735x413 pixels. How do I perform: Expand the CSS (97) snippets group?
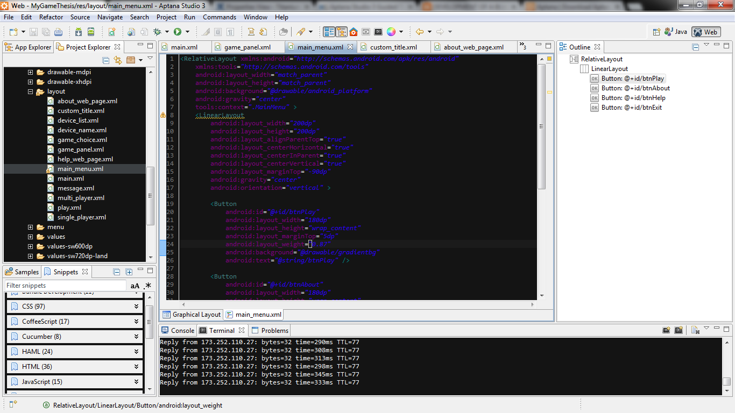(75, 307)
